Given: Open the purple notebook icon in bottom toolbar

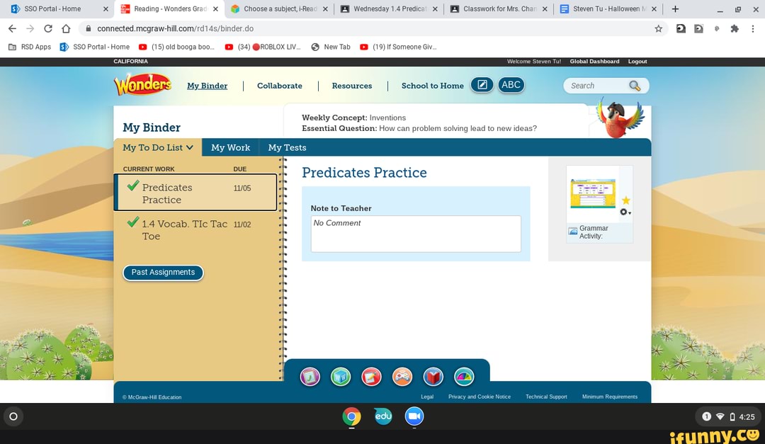Looking at the screenshot, I should 310,377.
